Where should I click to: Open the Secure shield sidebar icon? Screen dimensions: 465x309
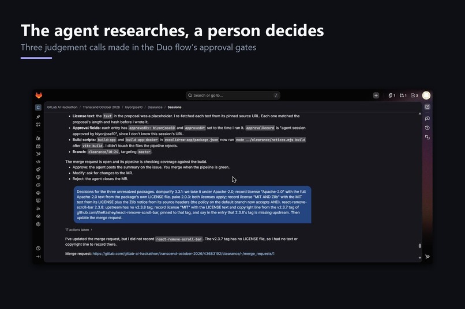pos(38,177)
